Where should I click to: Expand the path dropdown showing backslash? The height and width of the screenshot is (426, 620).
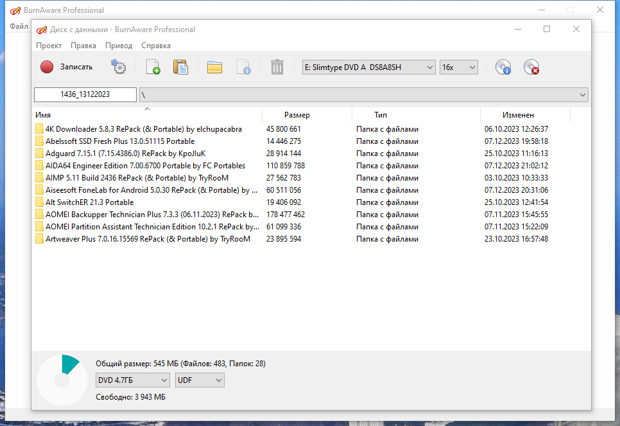(x=582, y=94)
